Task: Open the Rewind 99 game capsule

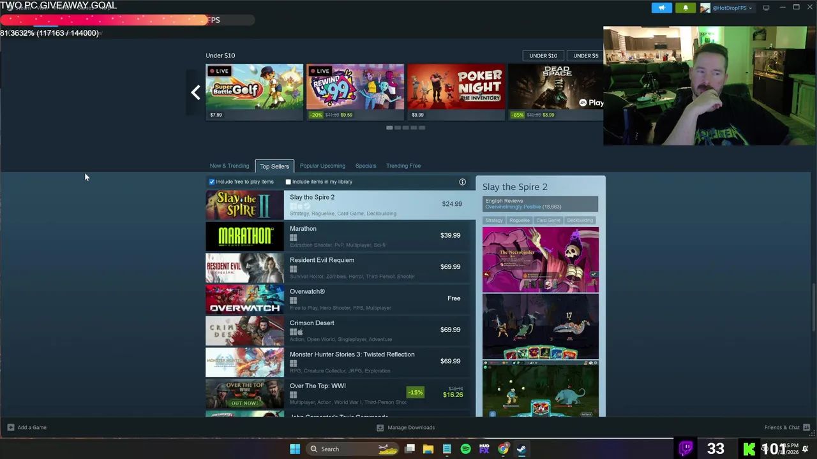Action: coord(355,92)
